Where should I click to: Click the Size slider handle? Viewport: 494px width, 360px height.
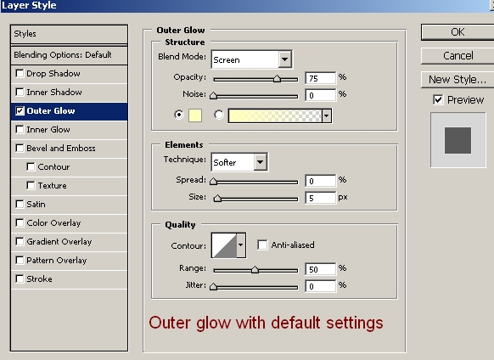217,199
